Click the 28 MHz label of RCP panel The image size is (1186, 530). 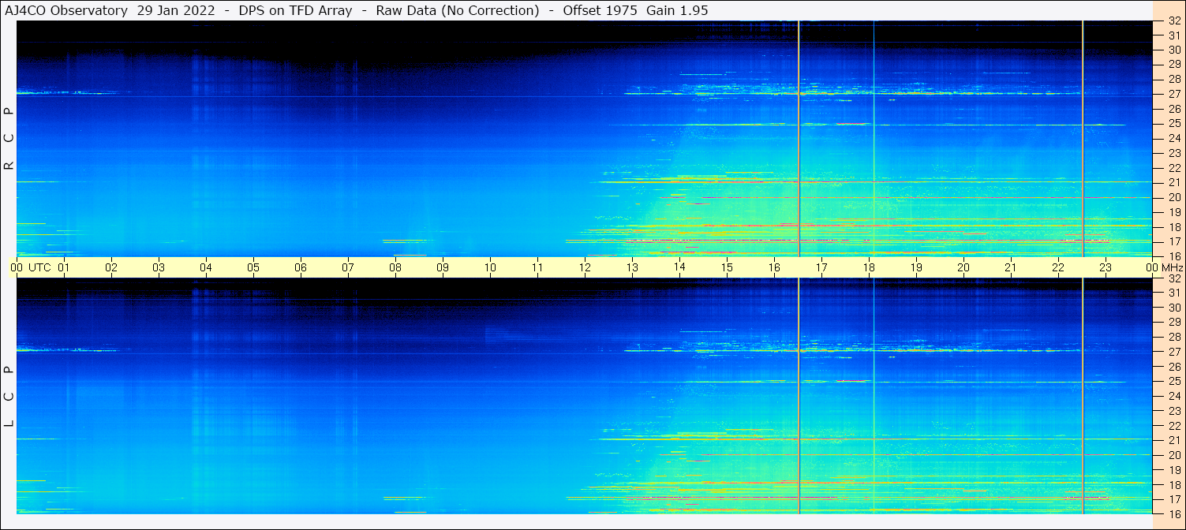[1174, 80]
